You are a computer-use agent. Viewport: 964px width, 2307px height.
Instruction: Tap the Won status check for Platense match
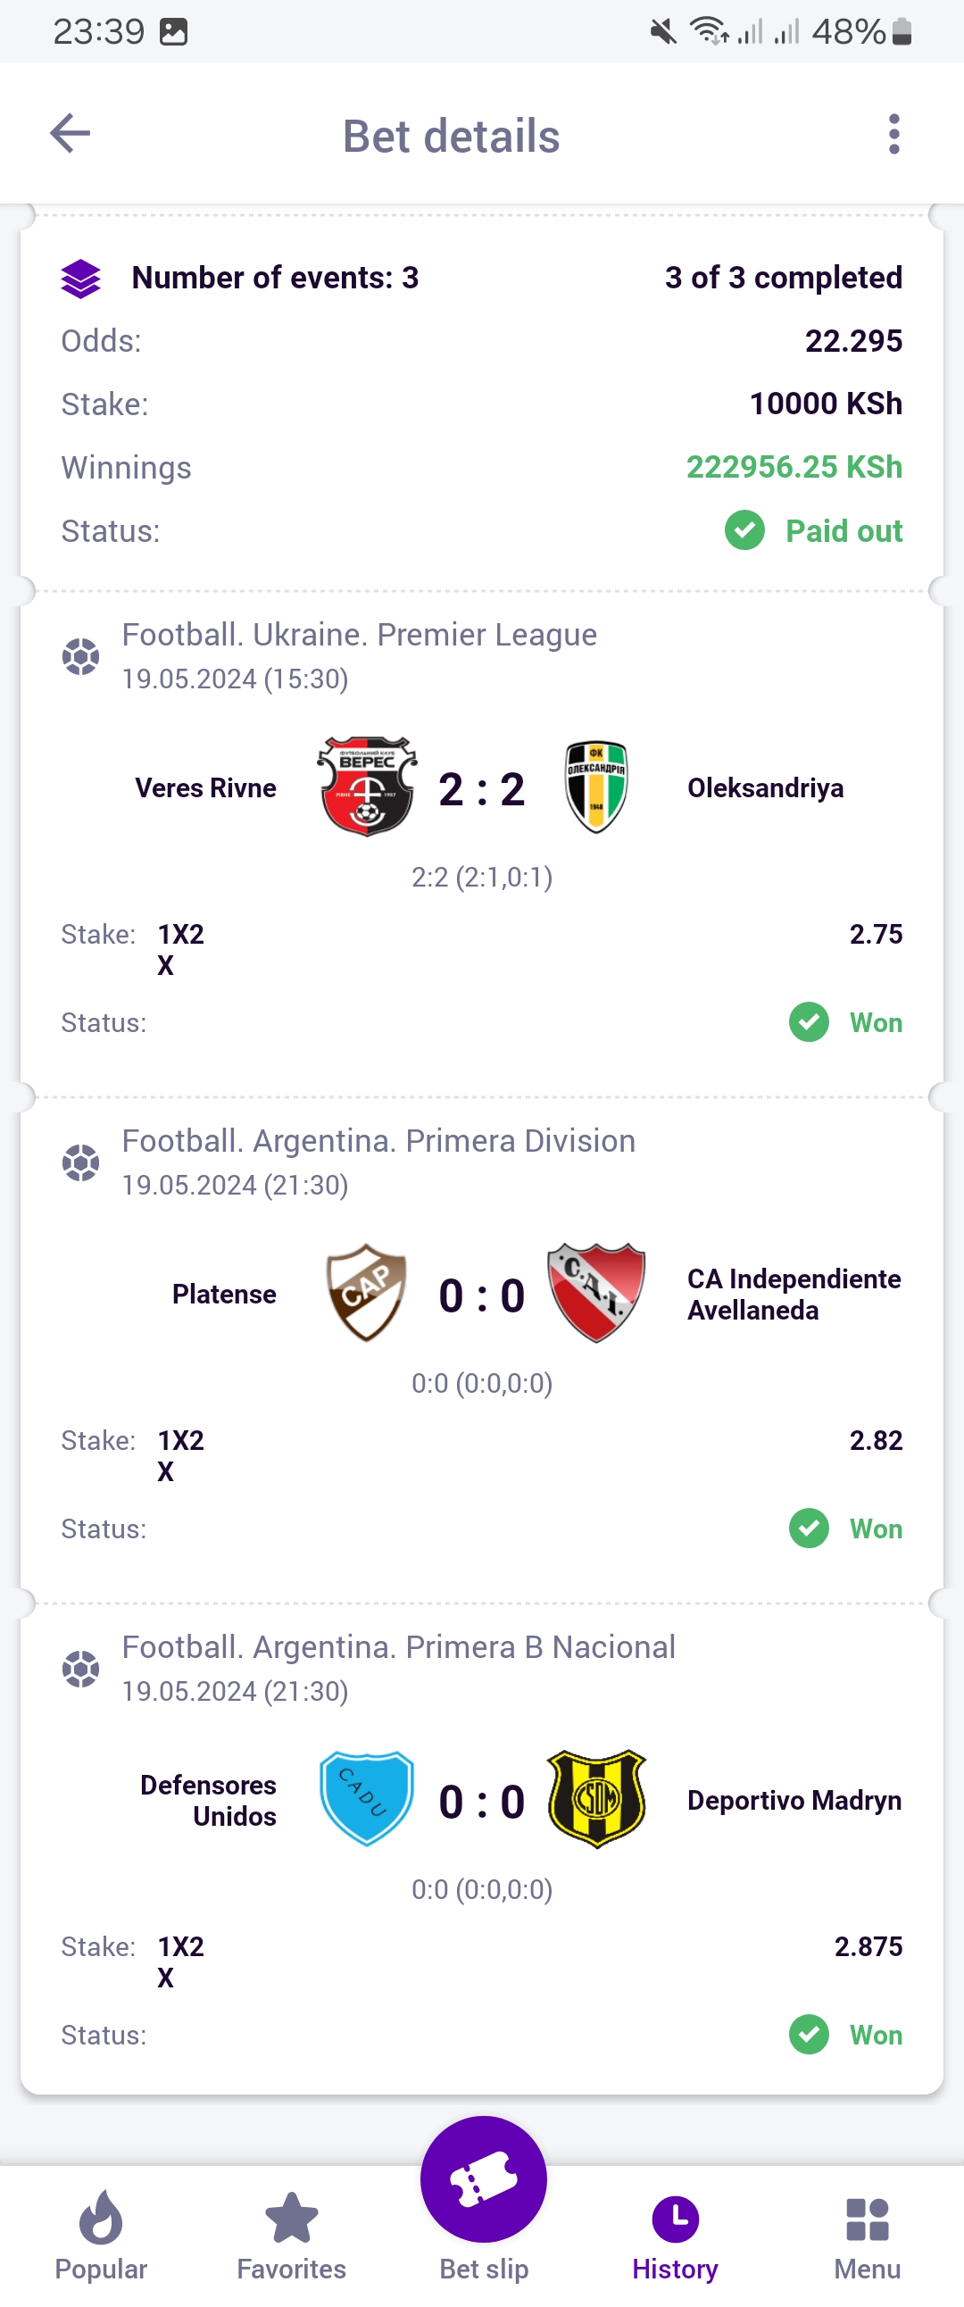tap(809, 1528)
